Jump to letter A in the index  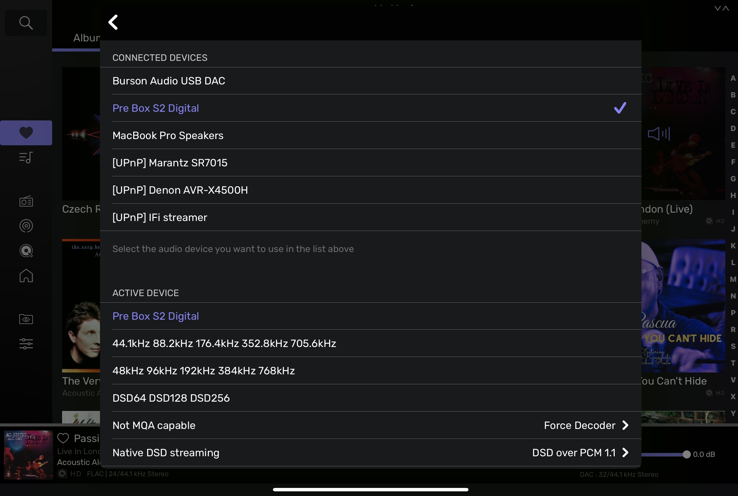click(x=733, y=78)
